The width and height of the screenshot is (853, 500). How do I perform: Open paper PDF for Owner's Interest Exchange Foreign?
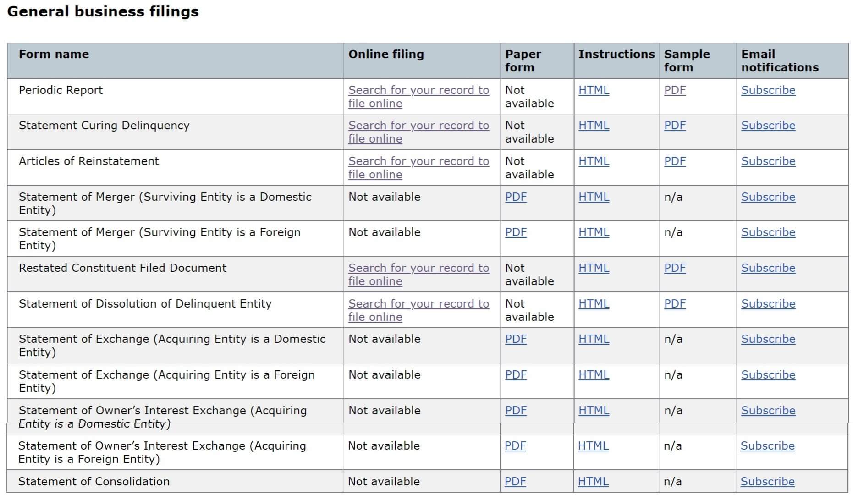pos(515,446)
